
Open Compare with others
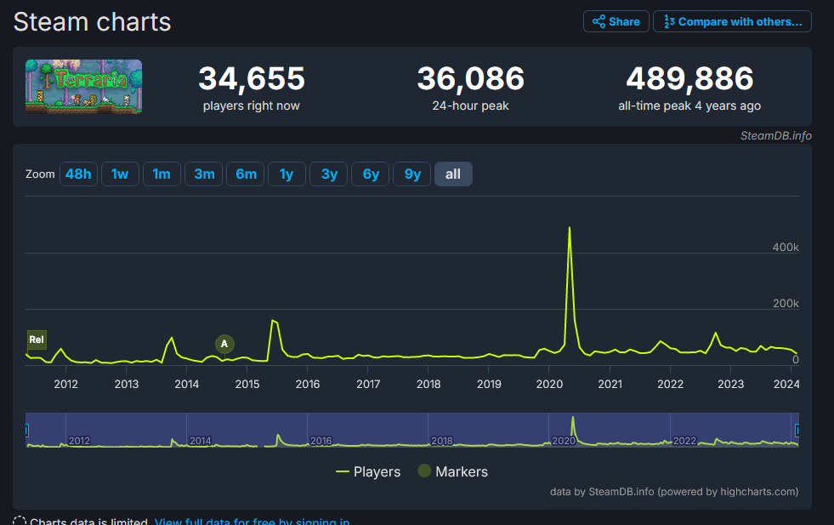click(732, 21)
